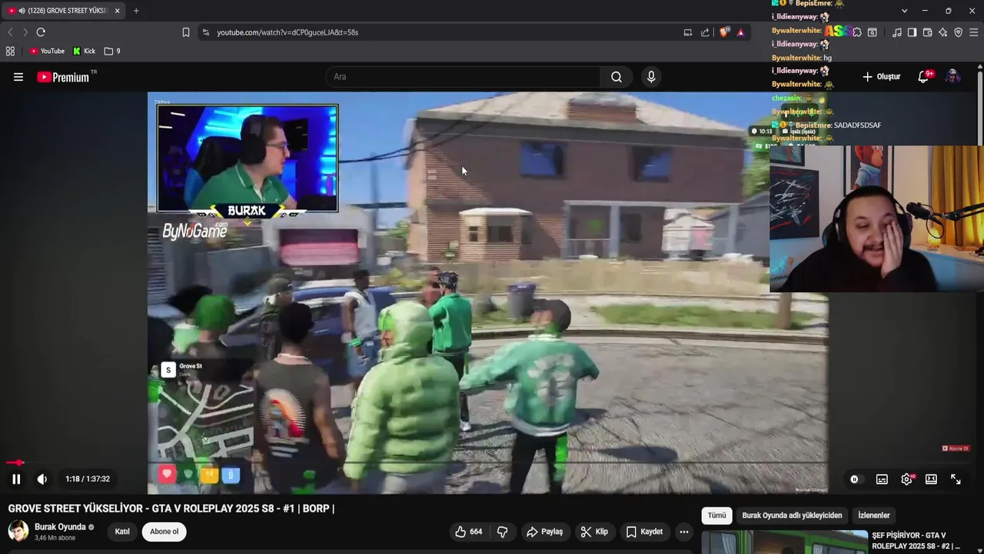
Task: Like the video (664 thumbs up)
Action: point(469,532)
